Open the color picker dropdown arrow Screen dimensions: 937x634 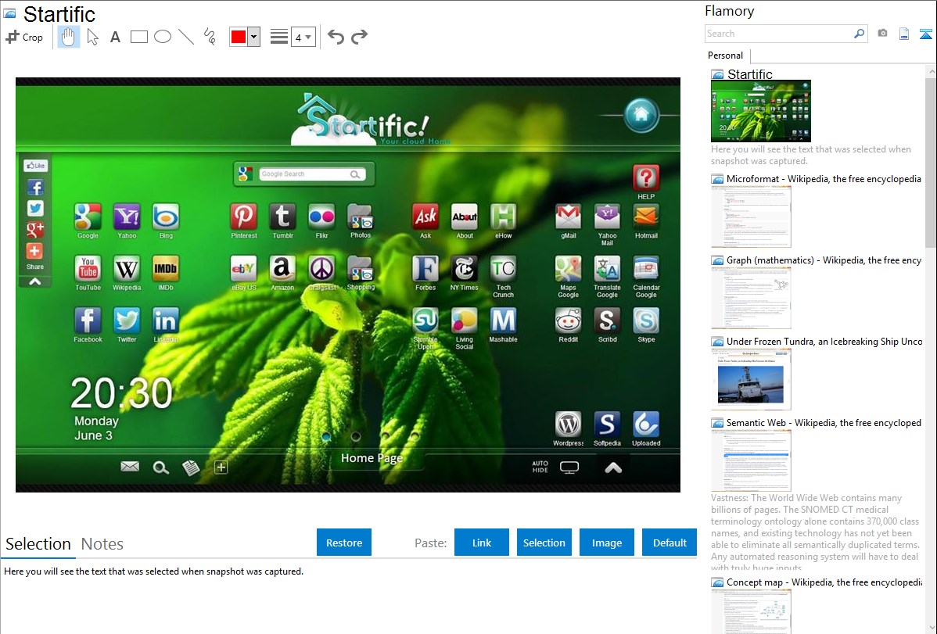pyautogui.click(x=253, y=37)
